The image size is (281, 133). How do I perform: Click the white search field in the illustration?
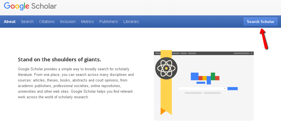[x=201, y=88]
